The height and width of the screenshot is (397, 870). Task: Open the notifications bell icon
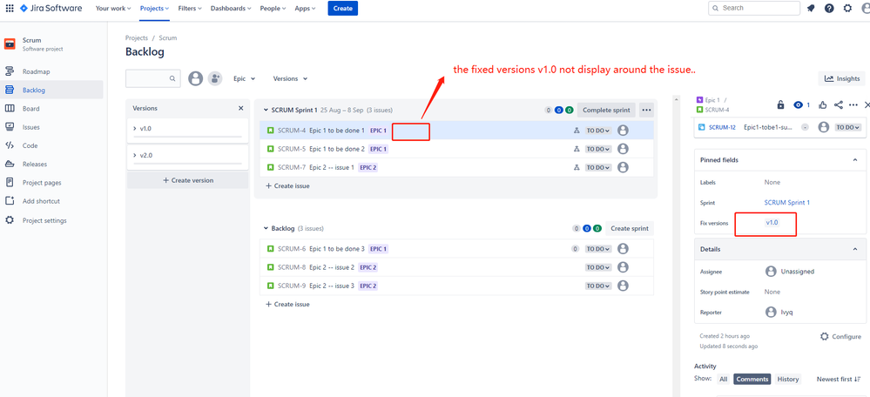[x=811, y=9]
